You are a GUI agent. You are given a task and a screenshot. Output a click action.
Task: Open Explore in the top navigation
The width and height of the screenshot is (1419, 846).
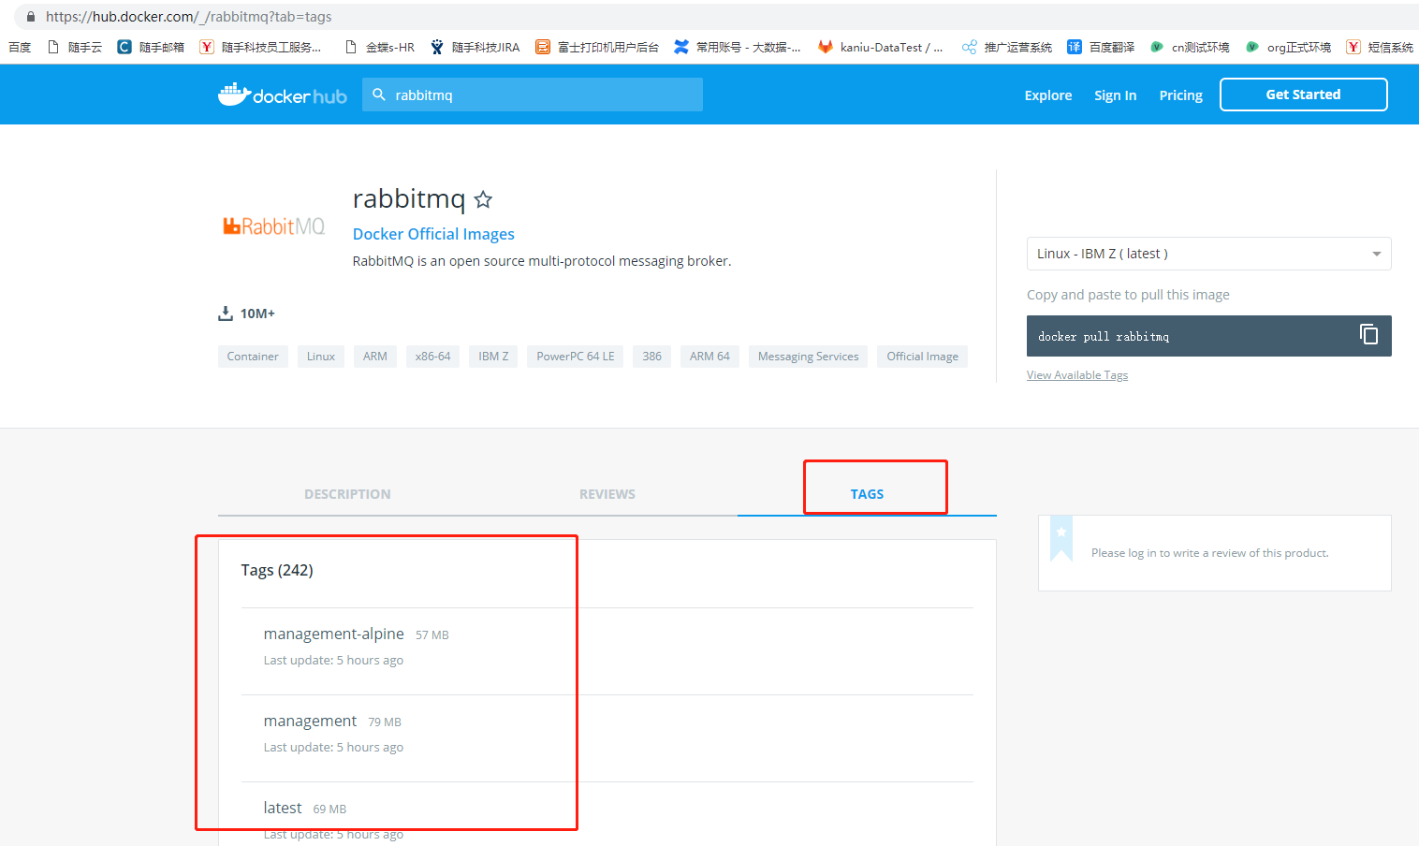click(x=1048, y=95)
